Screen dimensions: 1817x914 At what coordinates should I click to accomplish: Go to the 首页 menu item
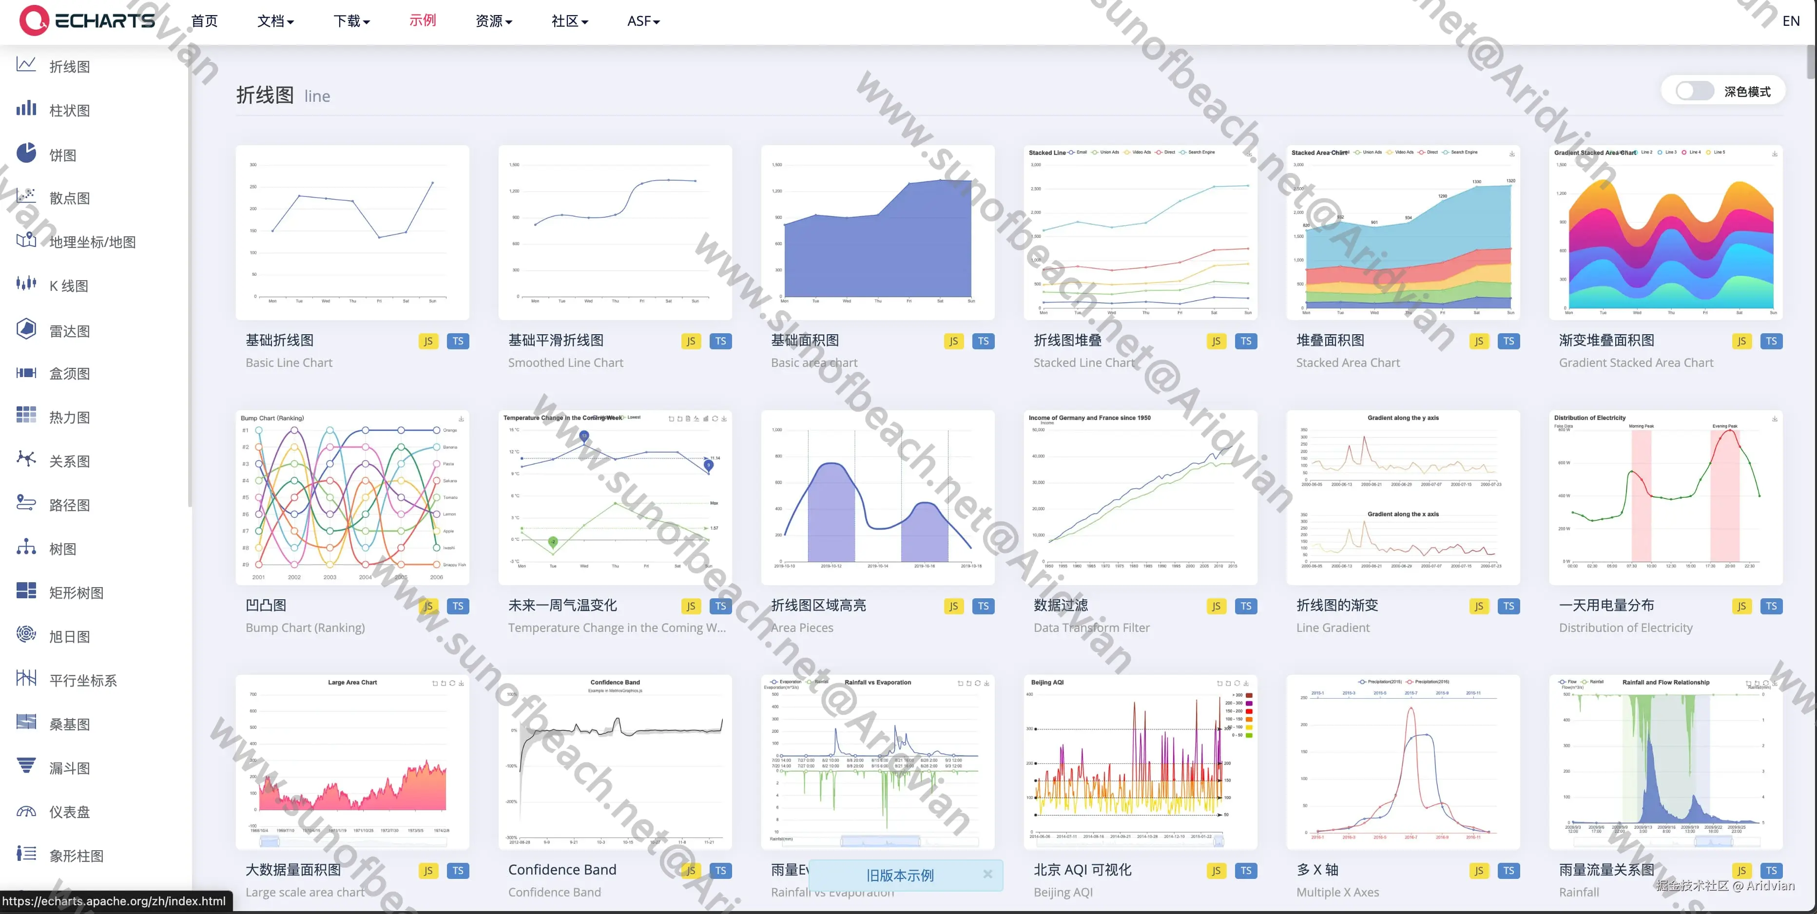[x=205, y=21]
